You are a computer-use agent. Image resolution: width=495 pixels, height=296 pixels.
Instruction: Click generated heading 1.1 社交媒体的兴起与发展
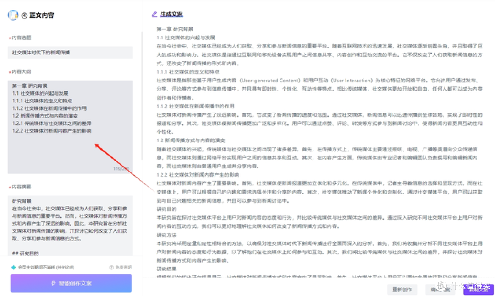[186, 38]
